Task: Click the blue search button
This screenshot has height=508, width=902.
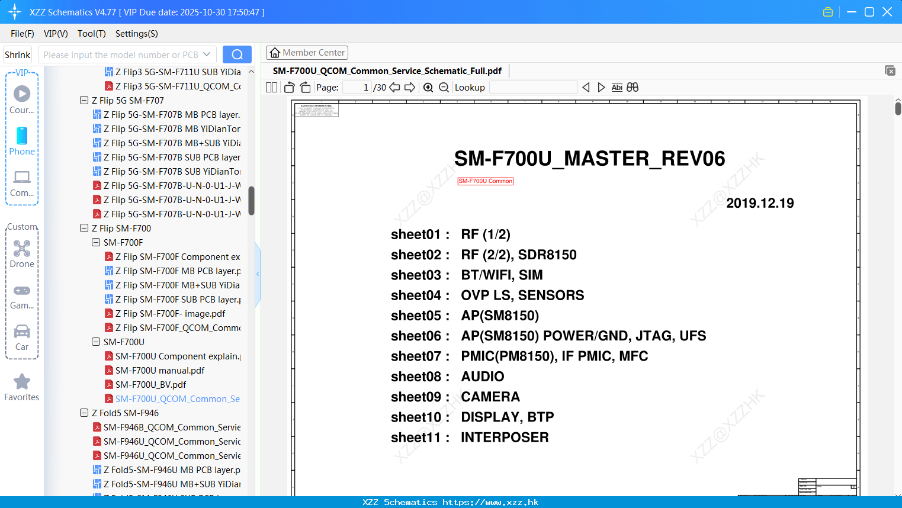Action: (x=237, y=54)
